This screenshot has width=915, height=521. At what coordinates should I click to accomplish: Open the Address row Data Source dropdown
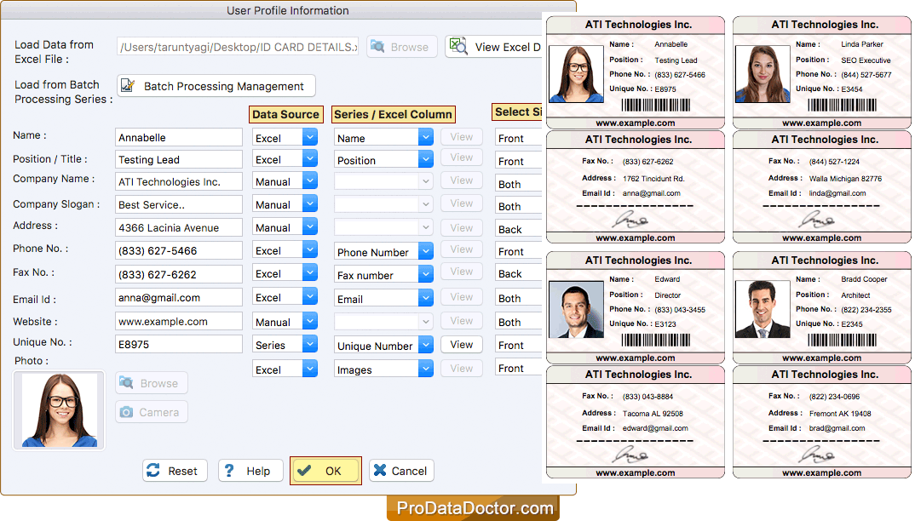point(285,227)
